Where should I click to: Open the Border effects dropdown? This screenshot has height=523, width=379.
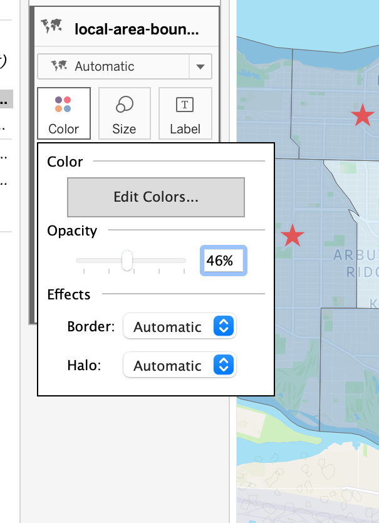click(x=179, y=326)
